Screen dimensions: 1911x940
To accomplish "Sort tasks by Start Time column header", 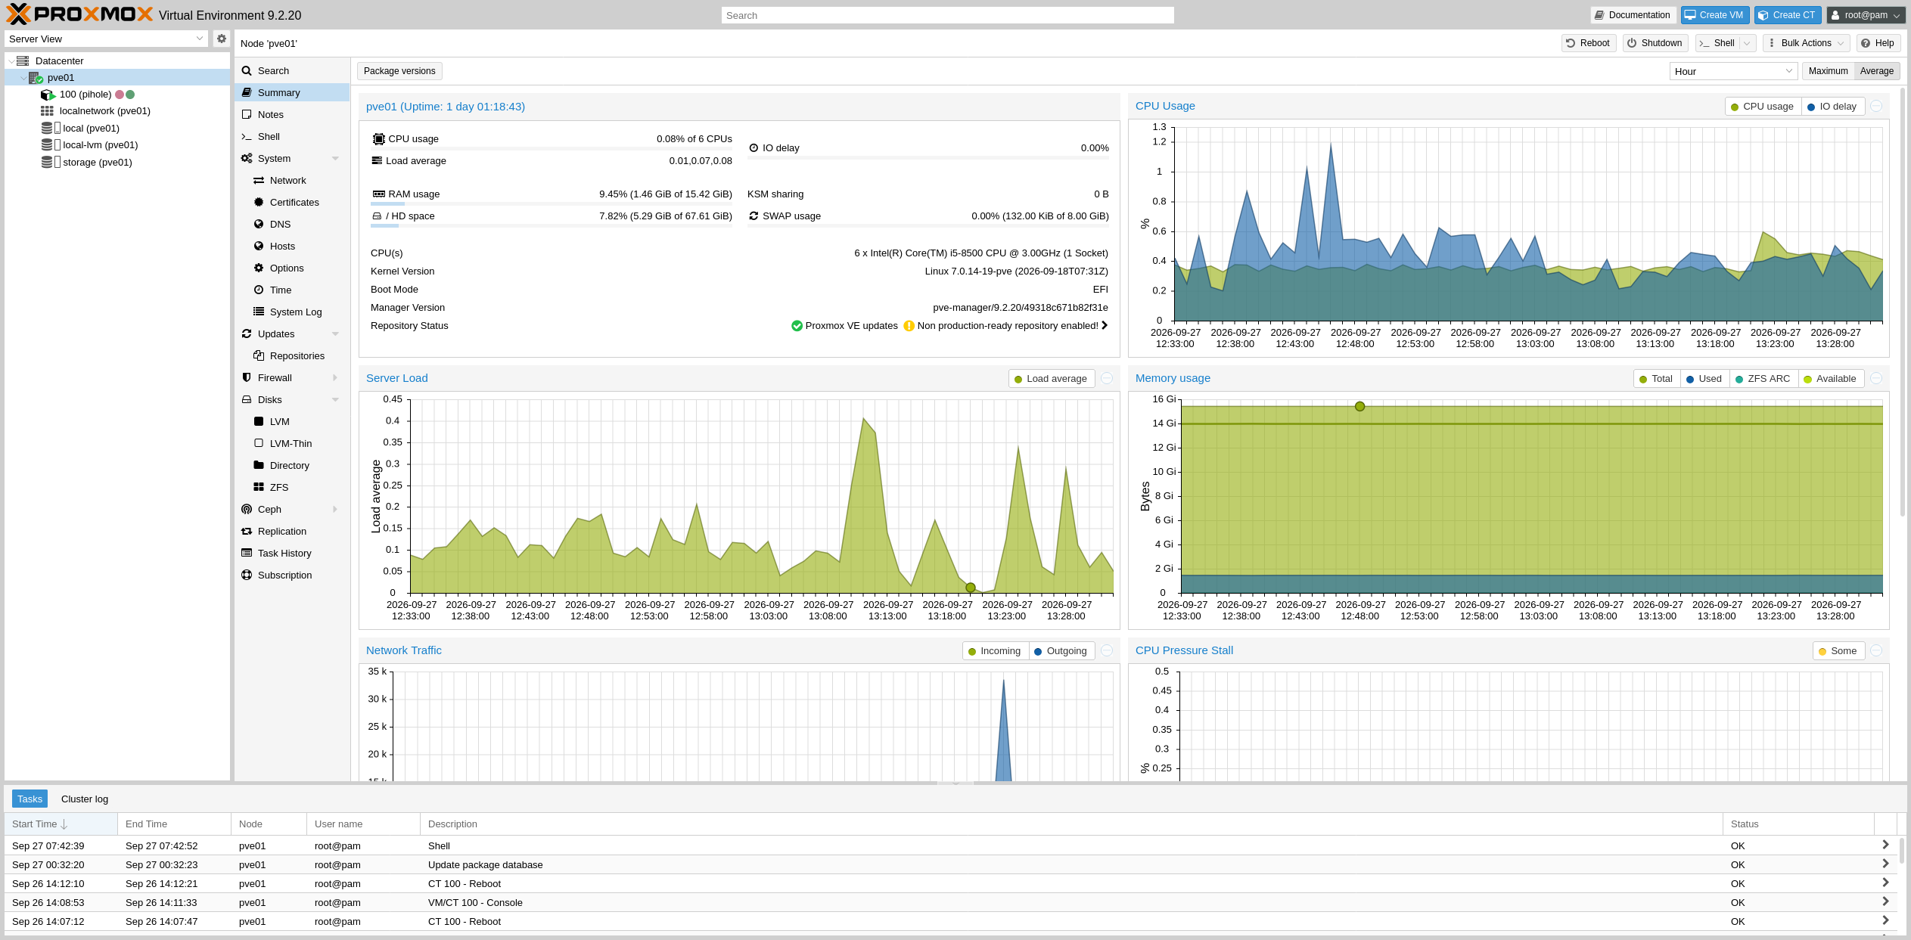I will click(61, 824).
